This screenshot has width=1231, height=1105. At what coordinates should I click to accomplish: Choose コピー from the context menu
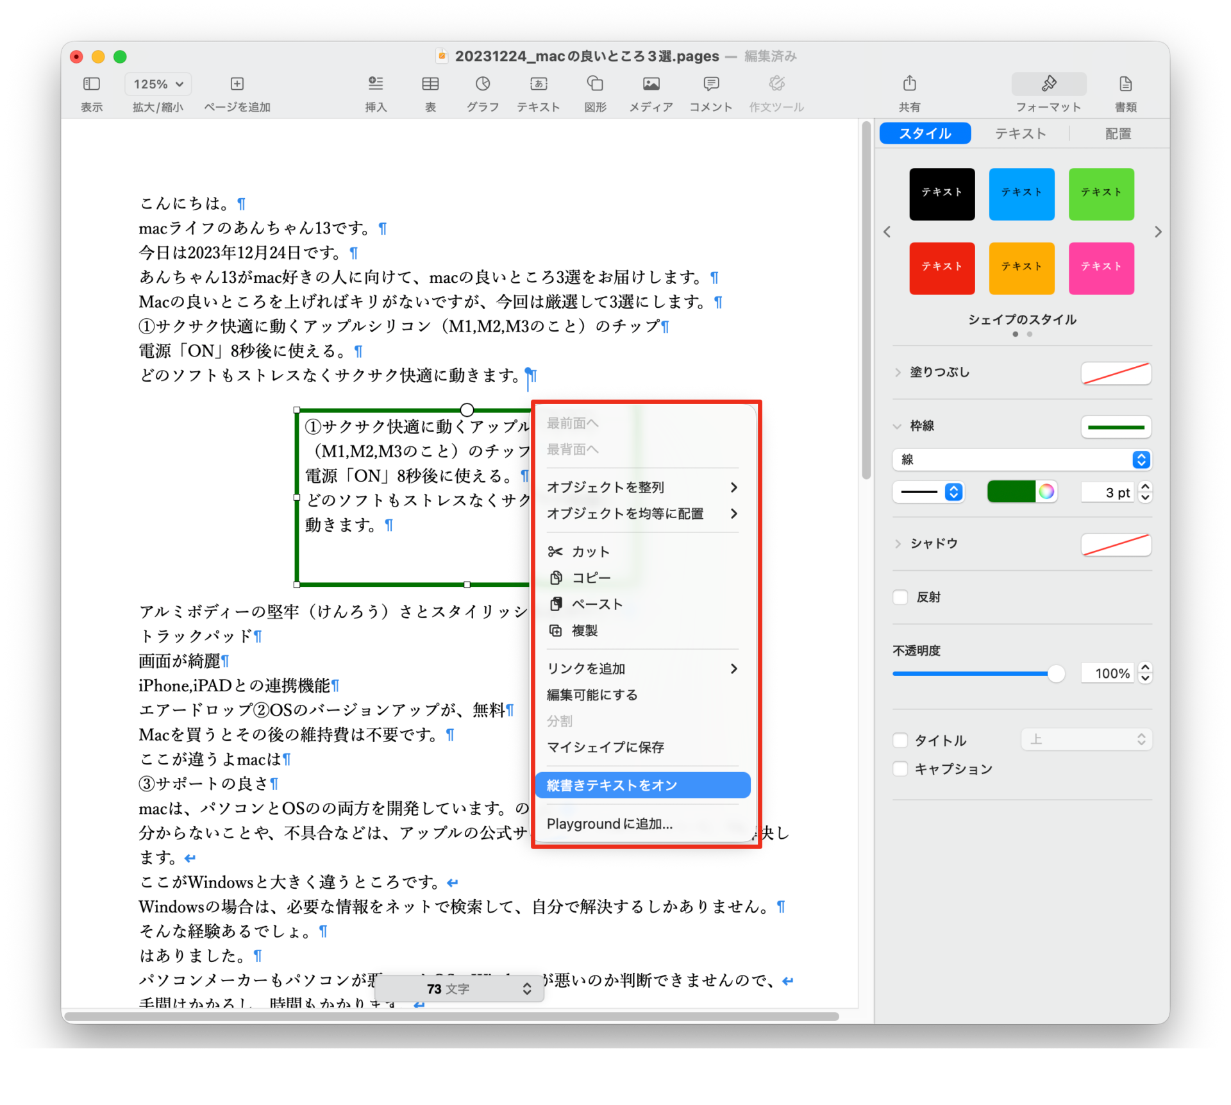pos(590,578)
